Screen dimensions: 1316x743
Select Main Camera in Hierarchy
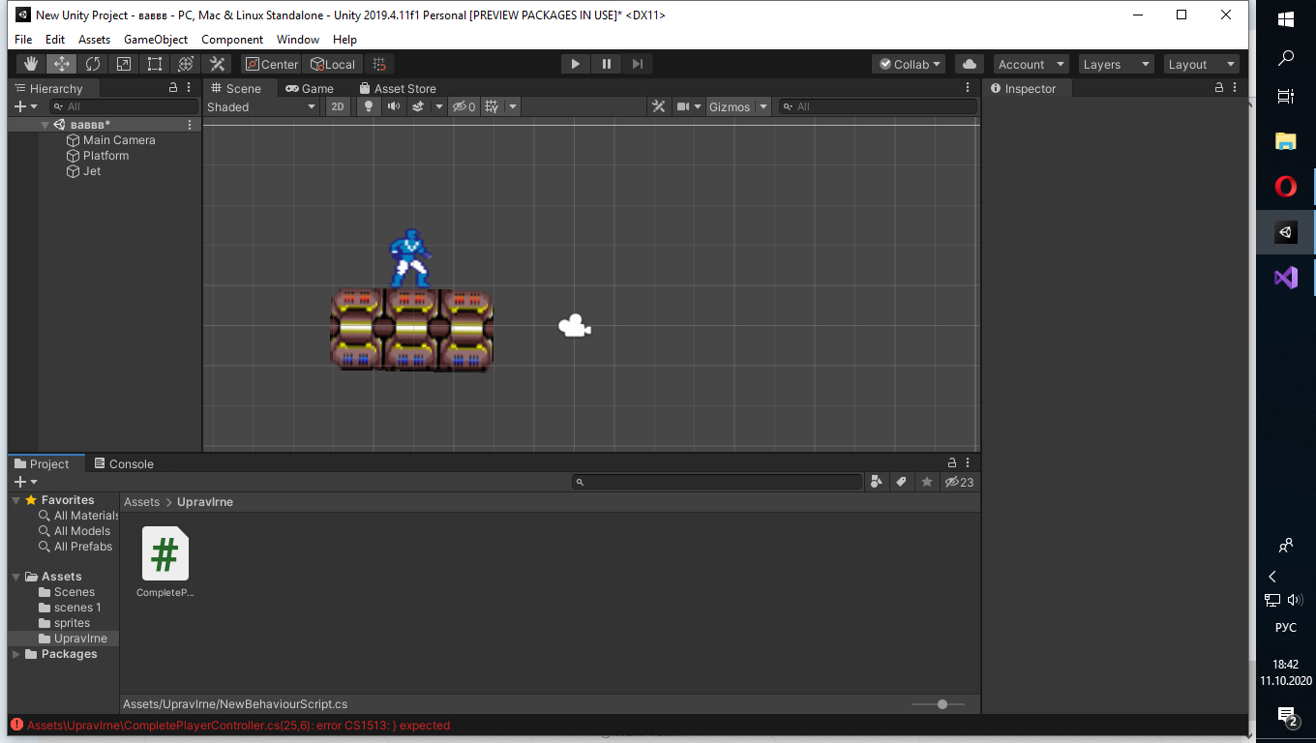119,140
